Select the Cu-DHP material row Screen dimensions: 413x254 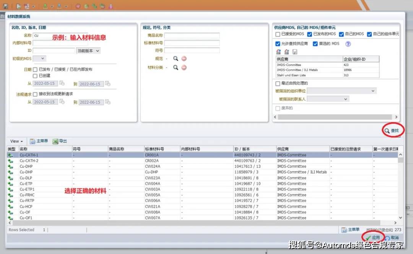pyautogui.click(x=27, y=166)
